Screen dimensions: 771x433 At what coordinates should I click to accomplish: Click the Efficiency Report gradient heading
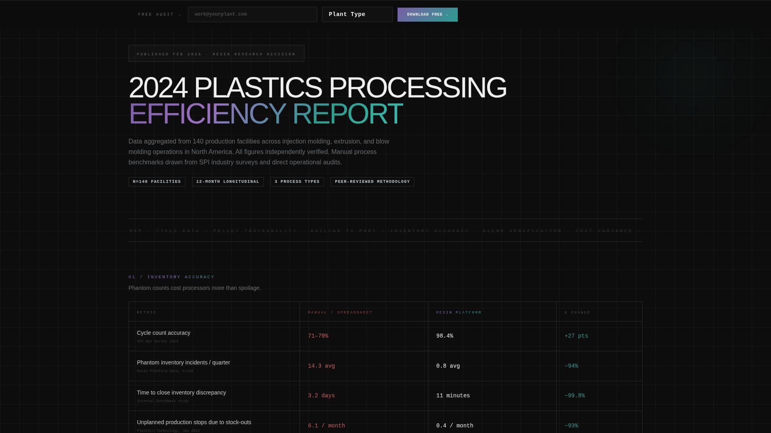[265, 114]
